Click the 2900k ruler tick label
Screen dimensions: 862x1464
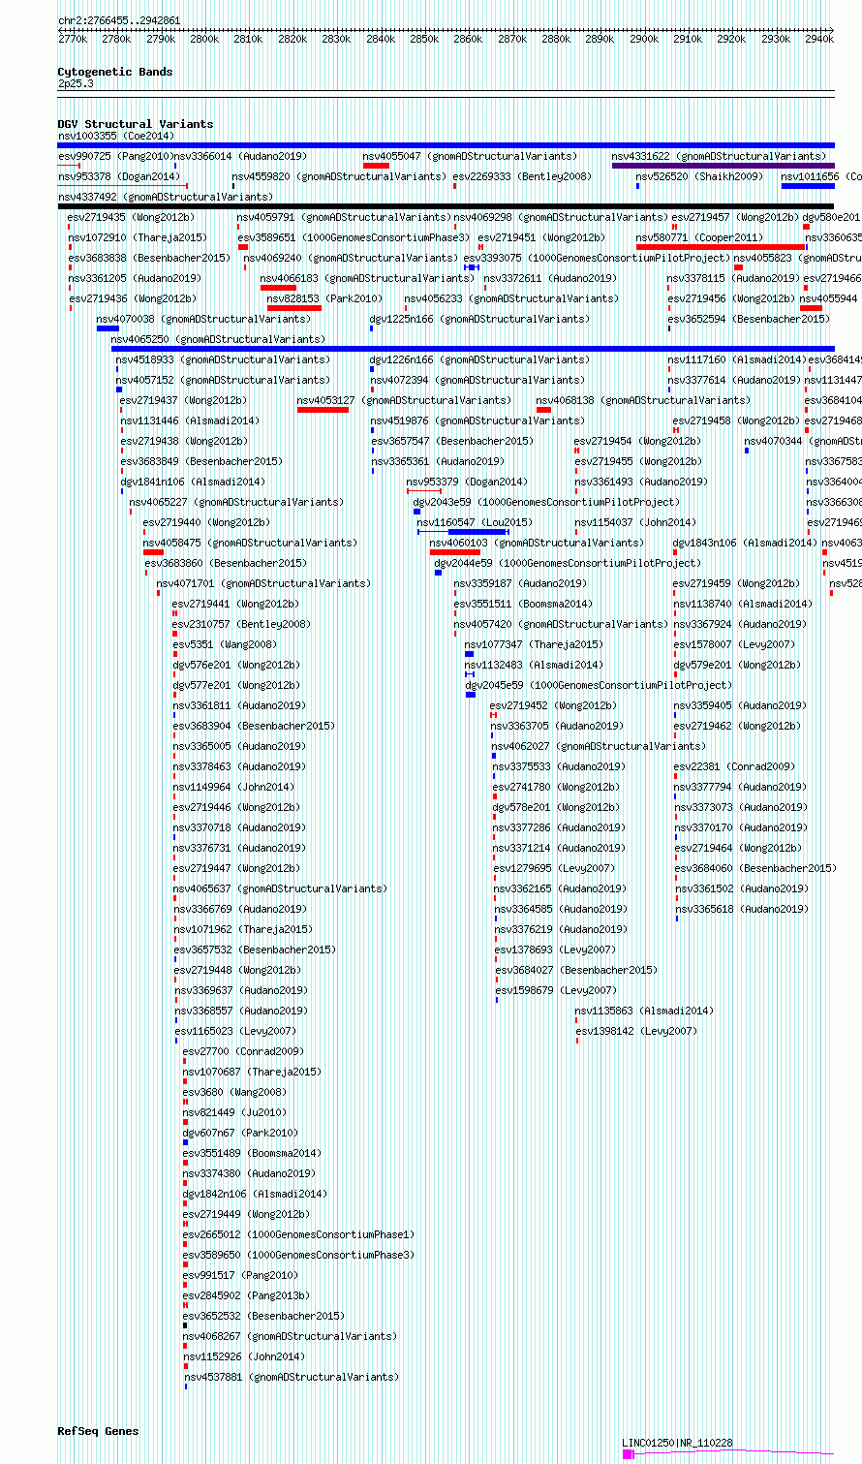tap(643, 39)
